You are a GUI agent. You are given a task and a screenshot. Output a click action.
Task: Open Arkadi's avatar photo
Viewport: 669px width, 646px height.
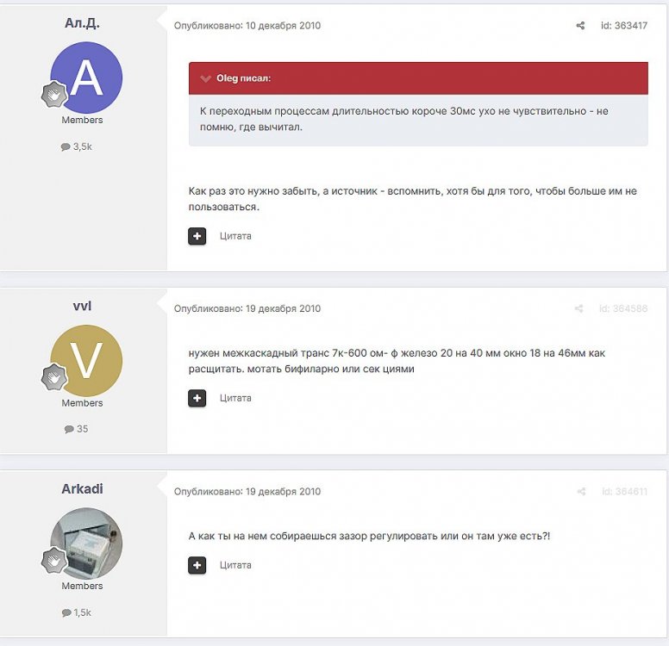click(89, 543)
